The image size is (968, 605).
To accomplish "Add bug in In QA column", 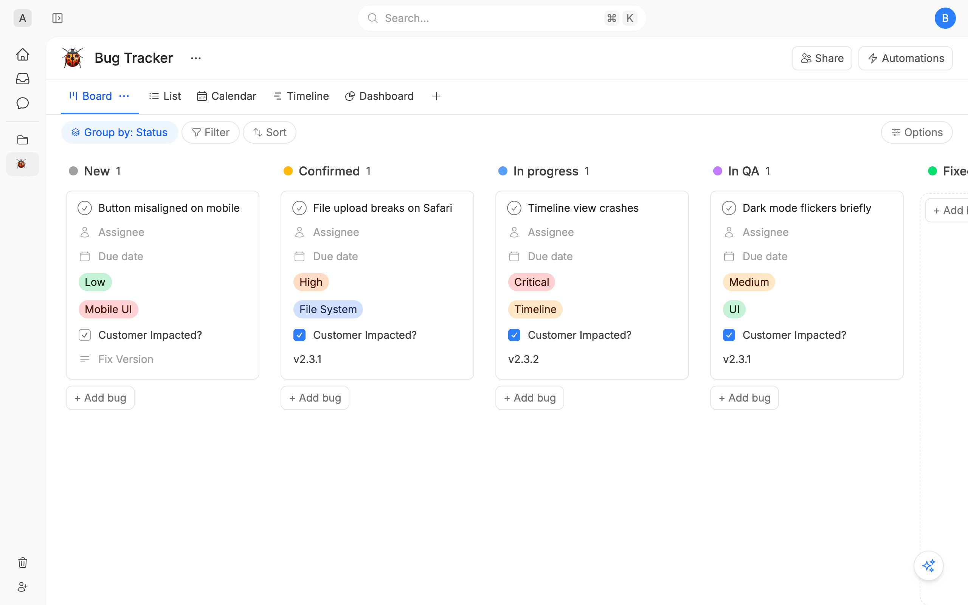I will click(745, 398).
